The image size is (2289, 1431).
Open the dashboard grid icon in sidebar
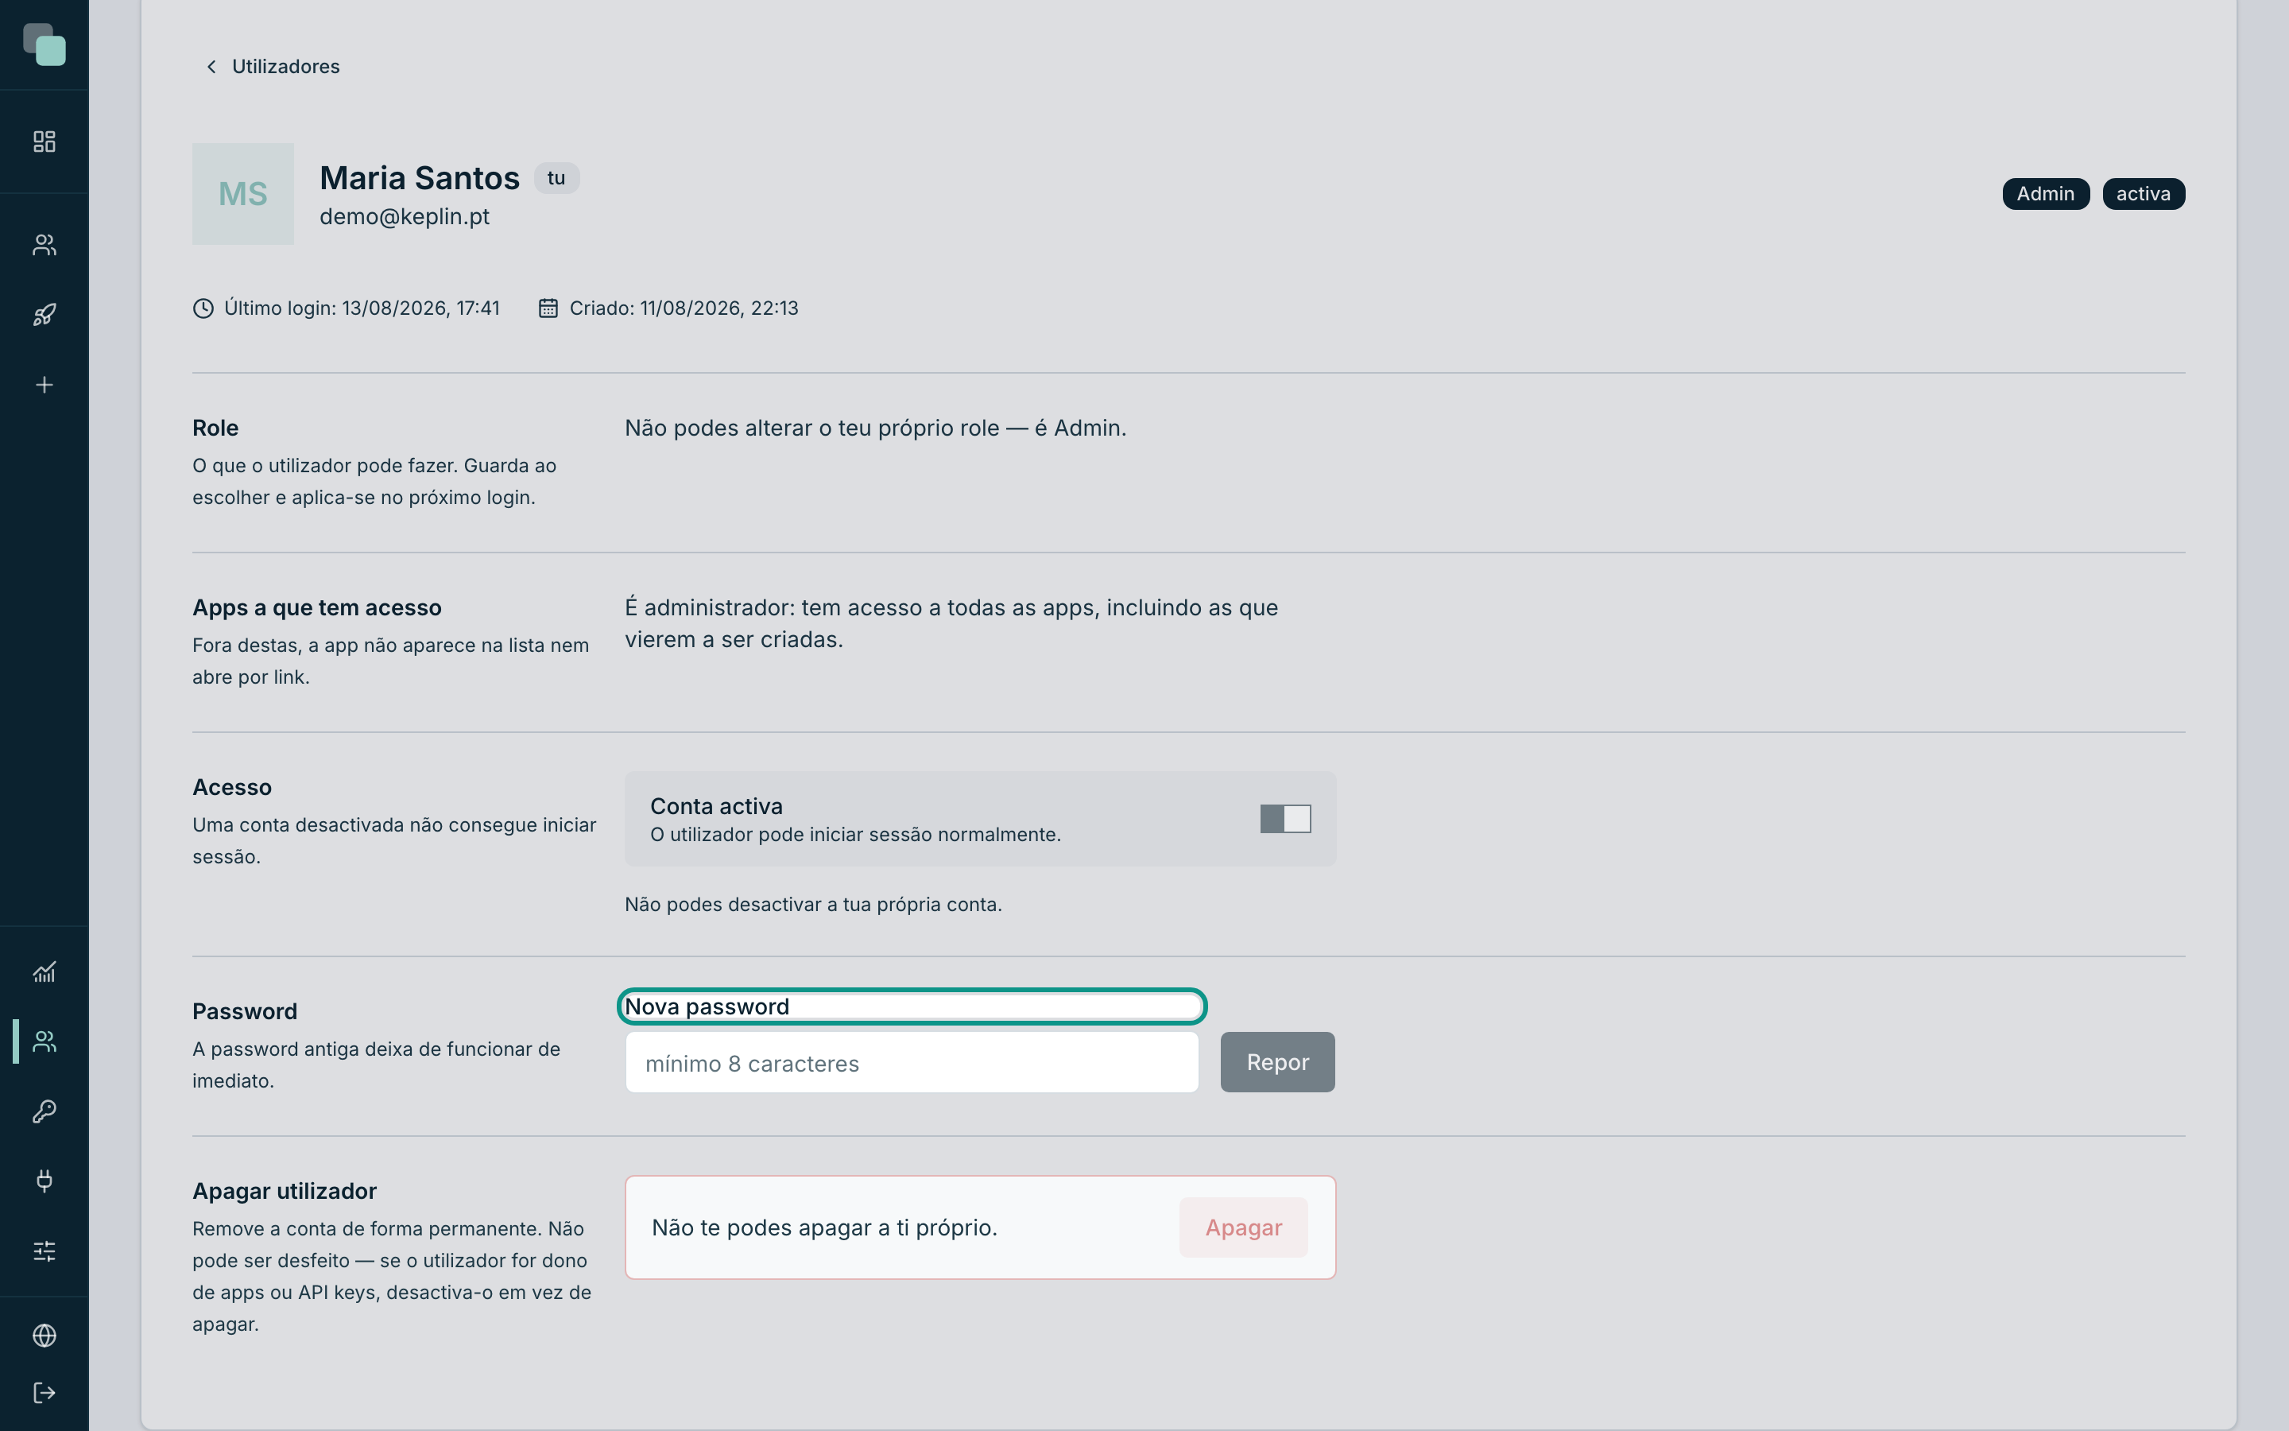45,142
